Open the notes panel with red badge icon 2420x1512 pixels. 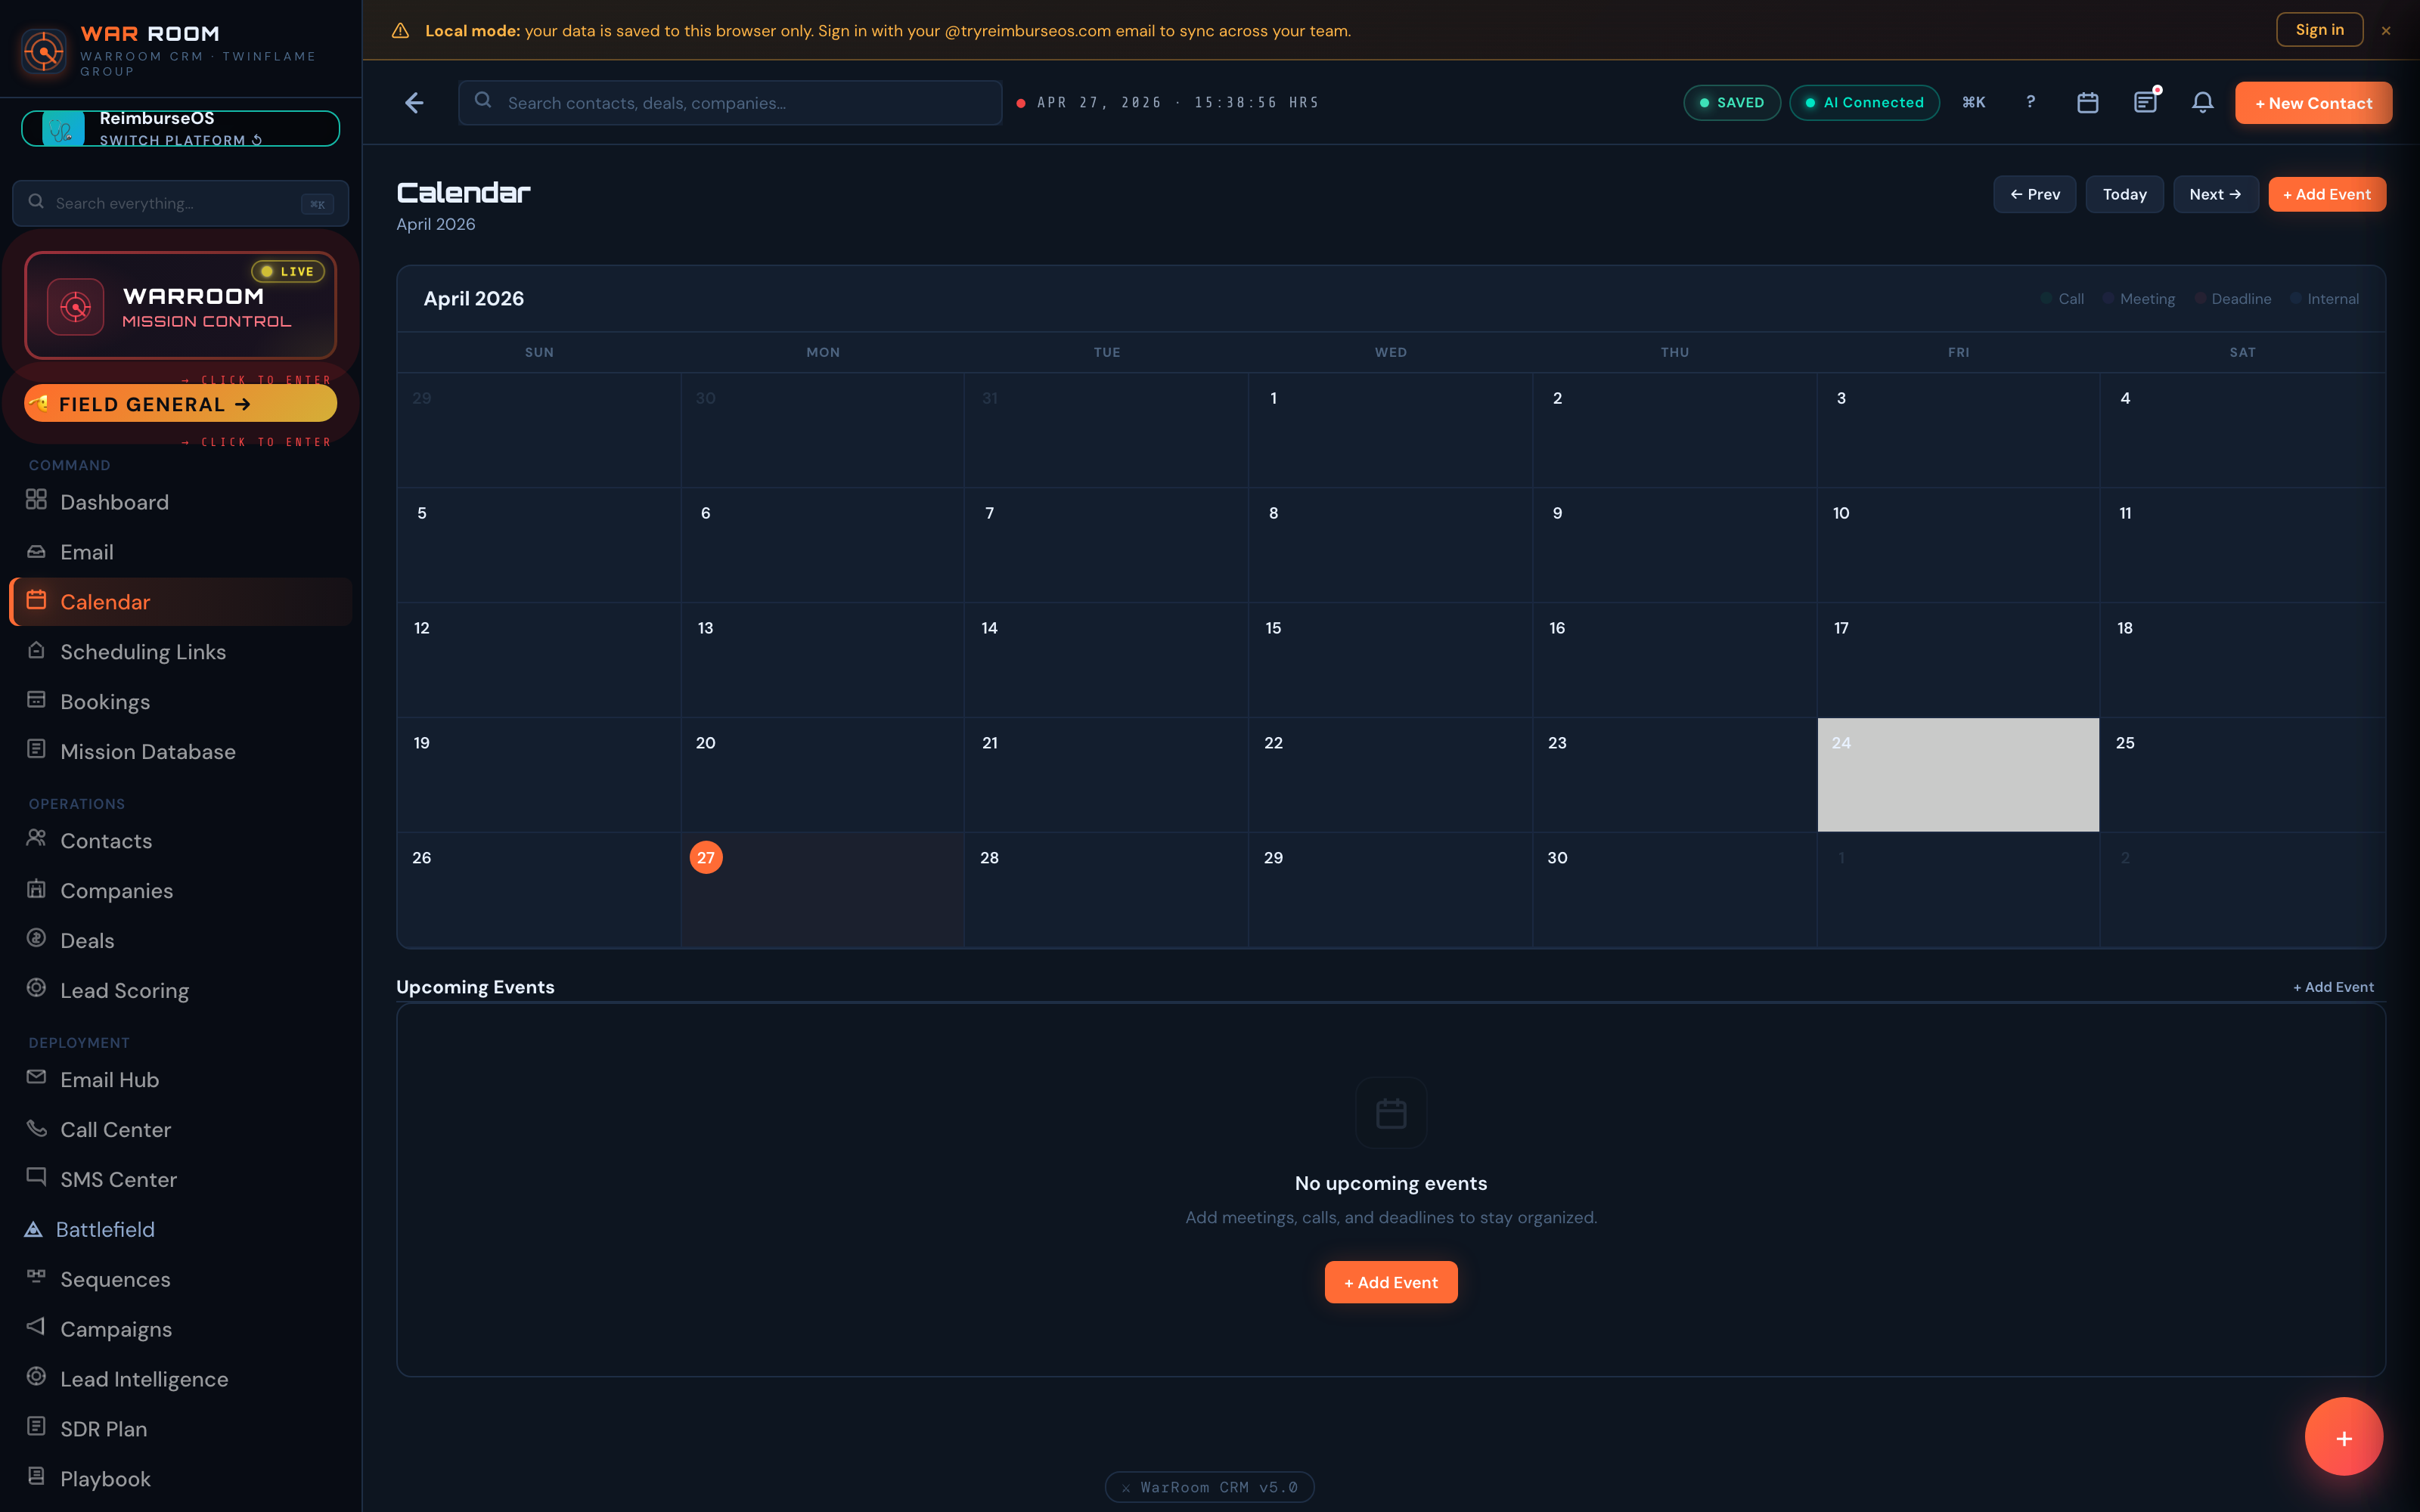coord(2145,102)
